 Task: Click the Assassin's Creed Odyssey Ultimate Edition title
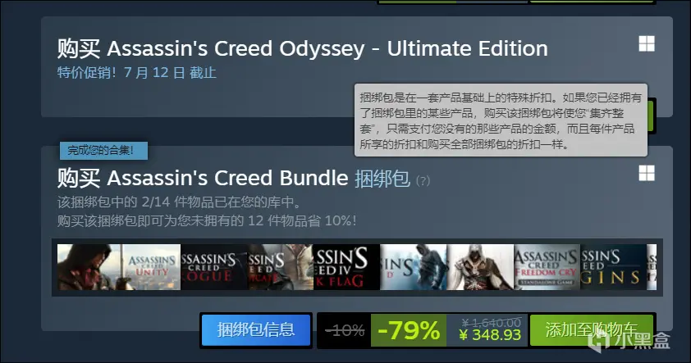(x=302, y=48)
